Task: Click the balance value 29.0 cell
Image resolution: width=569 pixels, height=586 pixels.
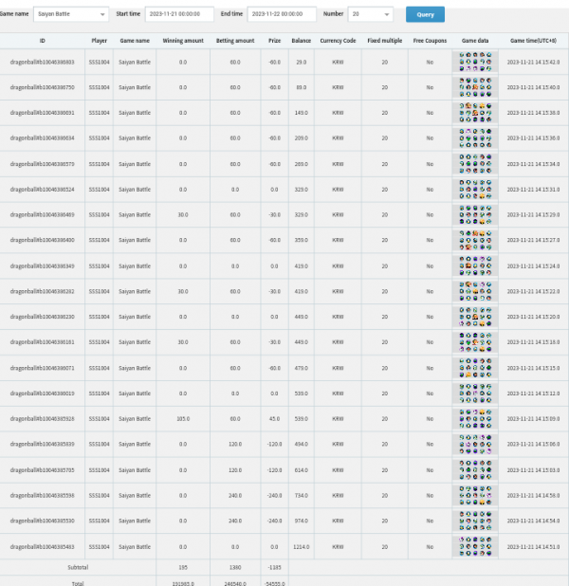Action: [x=301, y=62]
